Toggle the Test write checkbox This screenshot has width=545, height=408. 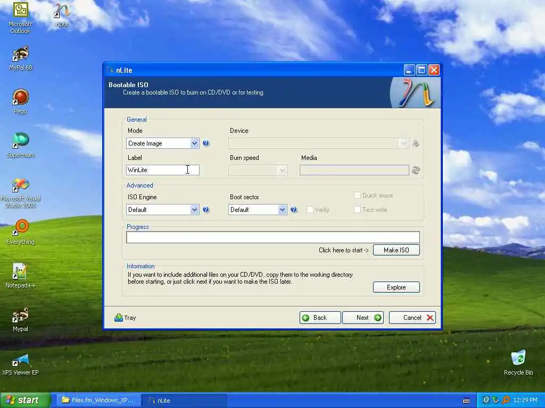357,209
